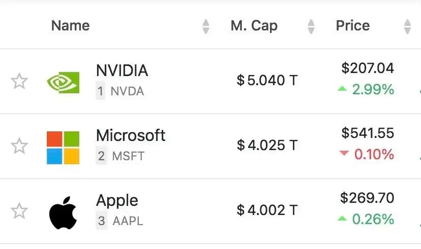The image size is (421, 249).
Task: Click Apple's $4.002 T market cap
Action: click(x=267, y=210)
